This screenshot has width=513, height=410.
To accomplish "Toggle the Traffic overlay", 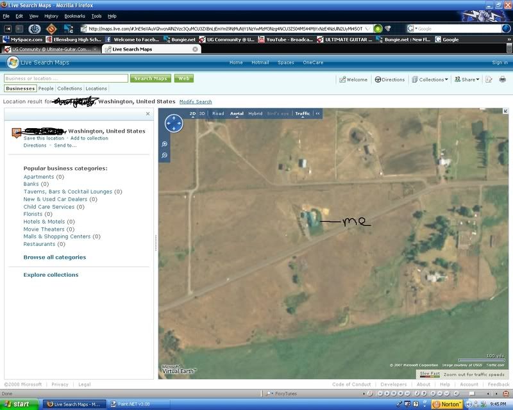I will 302,113.
